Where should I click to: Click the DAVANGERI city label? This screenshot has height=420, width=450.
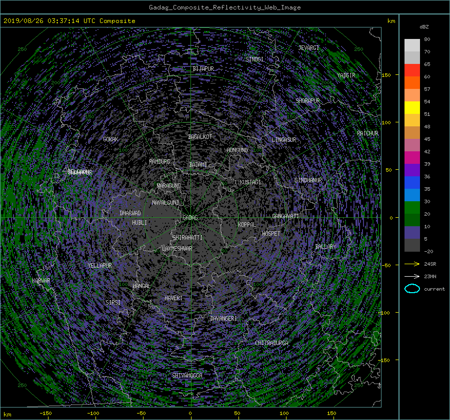click(223, 319)
